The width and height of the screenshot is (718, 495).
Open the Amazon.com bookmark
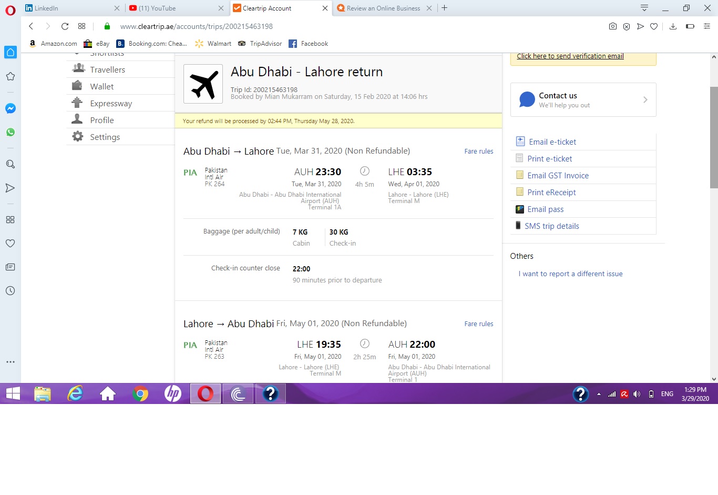[x=53, y=44]
